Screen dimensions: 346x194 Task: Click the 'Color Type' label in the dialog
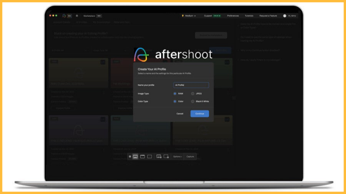tap(143, 102)
